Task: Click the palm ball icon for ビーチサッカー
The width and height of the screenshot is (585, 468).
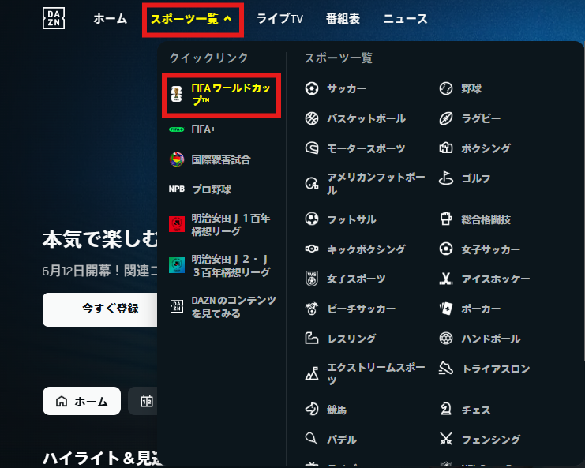Action: click(312, 309)
